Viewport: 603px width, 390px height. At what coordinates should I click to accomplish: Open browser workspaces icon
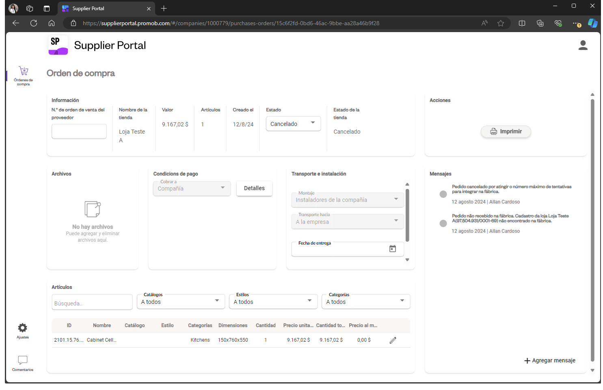30,8
